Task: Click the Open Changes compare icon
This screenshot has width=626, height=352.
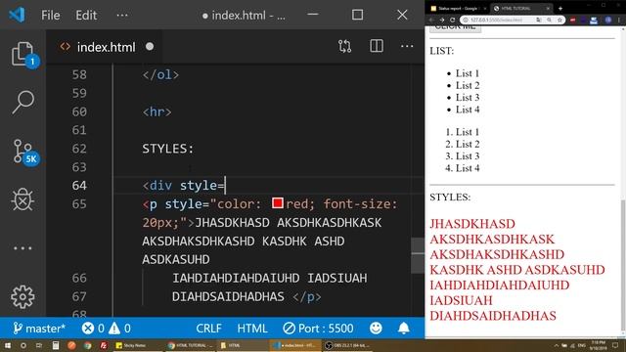Action: pos(345,46)
